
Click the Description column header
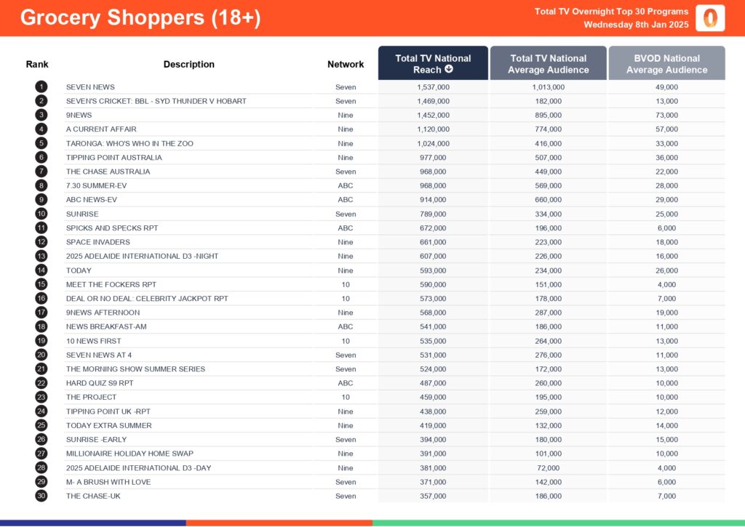pyautogui.click(x=189, y=64)
